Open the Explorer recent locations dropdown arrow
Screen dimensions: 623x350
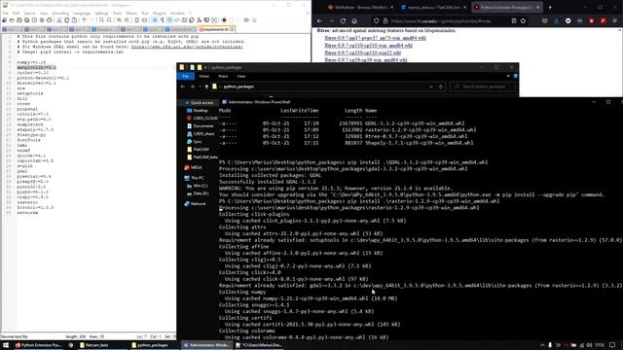pos(200,87)
